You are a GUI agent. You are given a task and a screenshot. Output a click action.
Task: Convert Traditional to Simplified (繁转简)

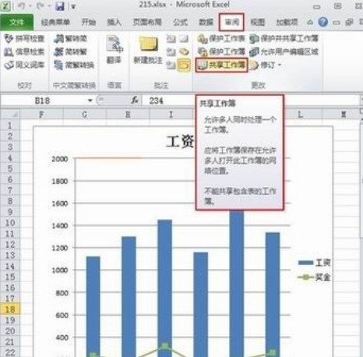coord(70,38)
